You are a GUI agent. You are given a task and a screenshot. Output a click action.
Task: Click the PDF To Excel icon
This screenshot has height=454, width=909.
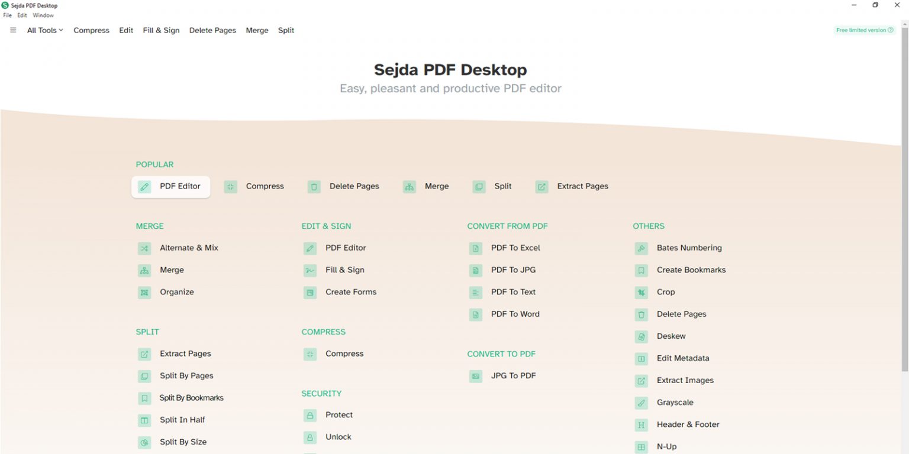(x=476, y=248)
